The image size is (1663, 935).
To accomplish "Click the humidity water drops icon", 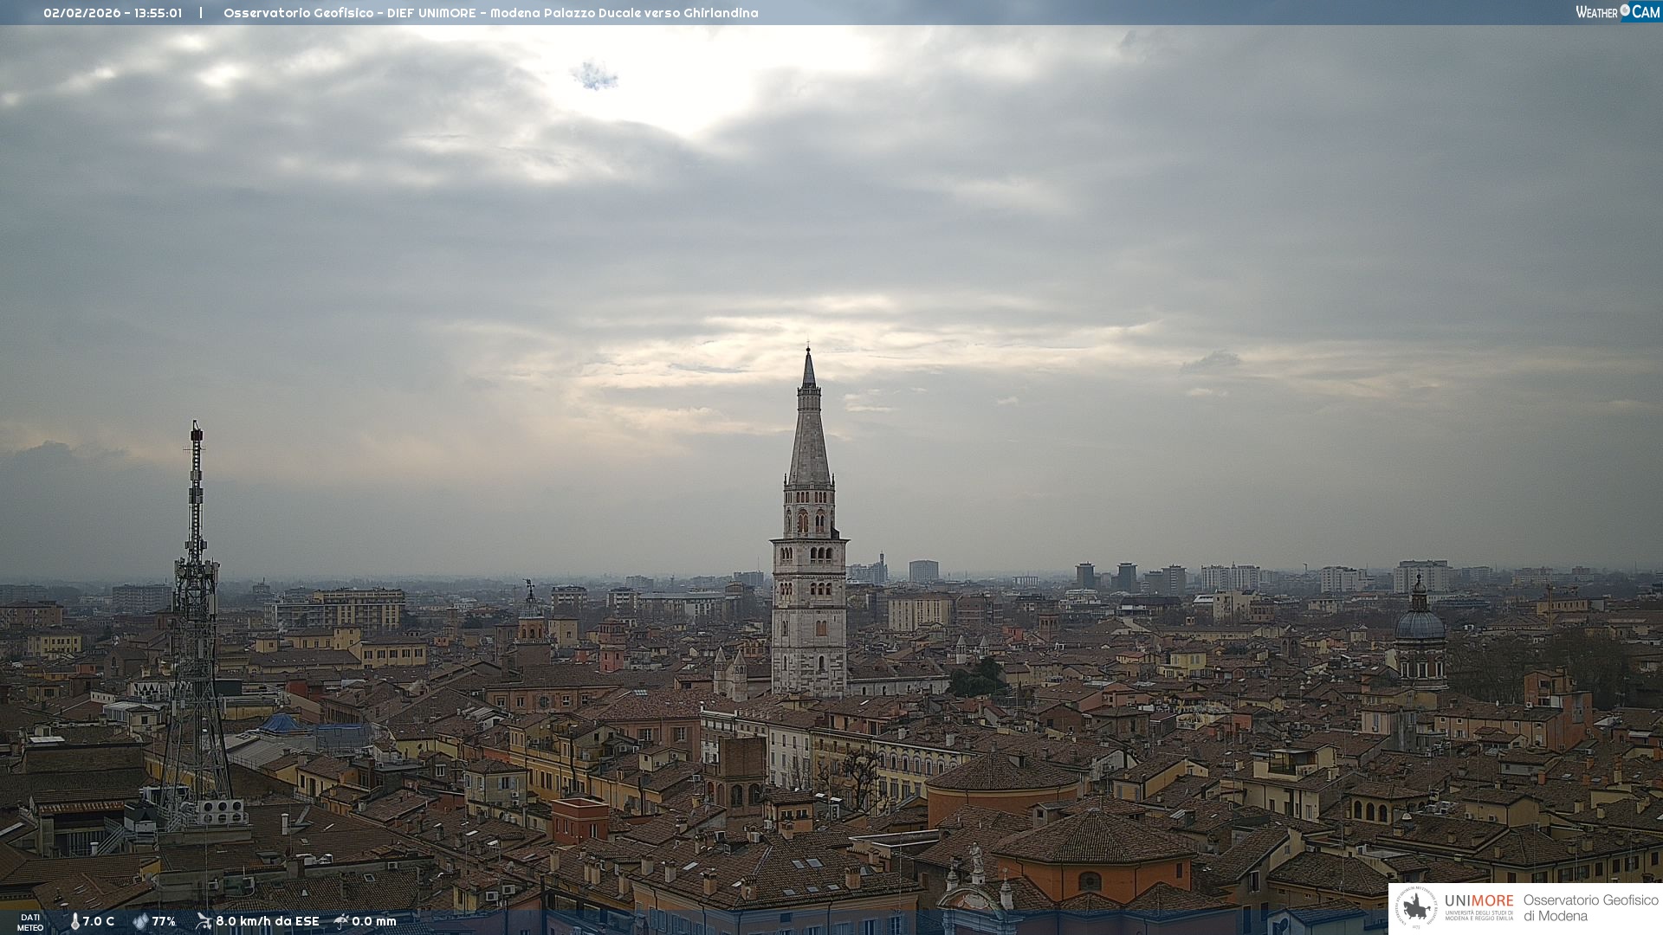I will tap(140, 921).
